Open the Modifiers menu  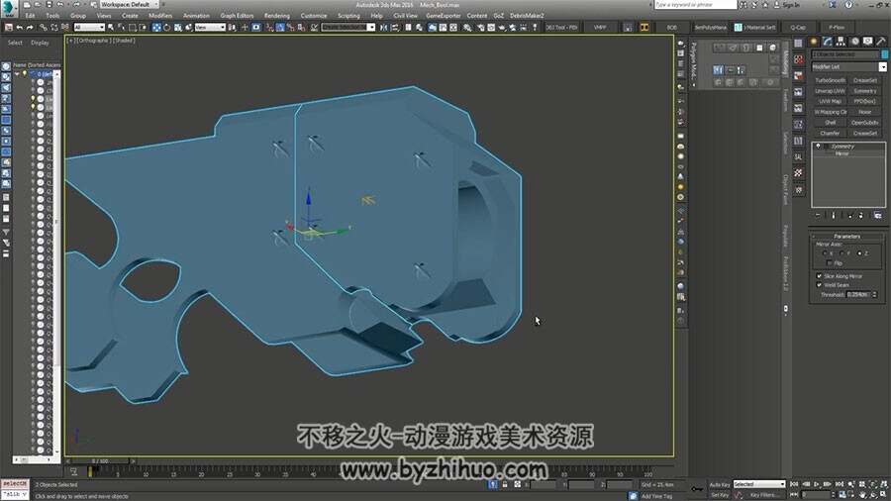pyautogui.click(x=160, y=16)
